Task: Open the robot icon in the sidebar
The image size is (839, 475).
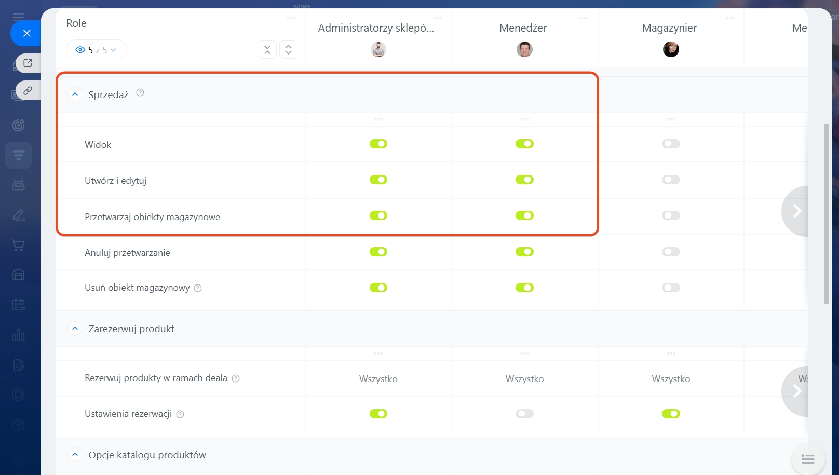Action: pos(19,185)
